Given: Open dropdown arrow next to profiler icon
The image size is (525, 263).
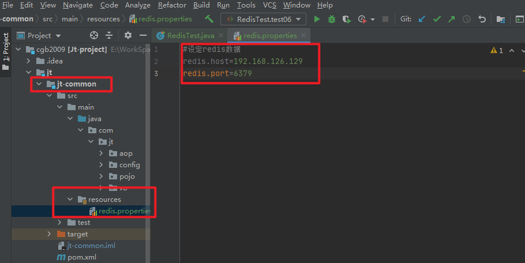Looking at the screenshot, I should [373, 20].
